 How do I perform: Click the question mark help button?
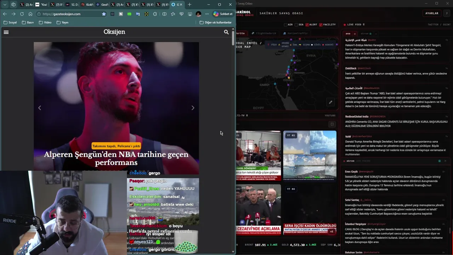point(447,13)
